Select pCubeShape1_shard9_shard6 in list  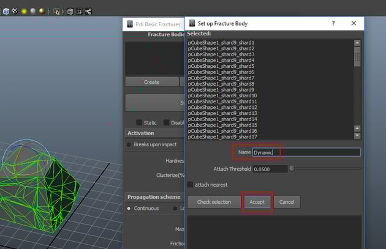click(221, 72)
